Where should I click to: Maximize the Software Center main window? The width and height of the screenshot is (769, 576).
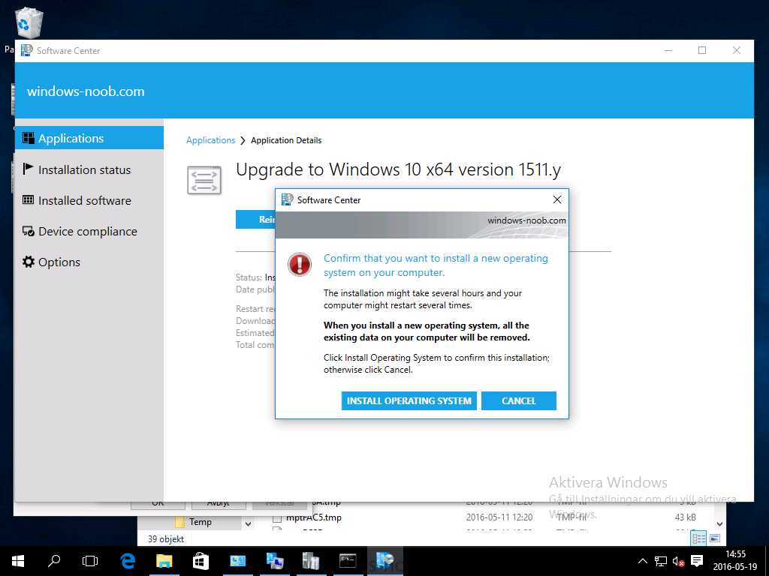(702, 50)
